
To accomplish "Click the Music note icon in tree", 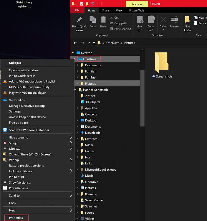I will coord(82,176).
